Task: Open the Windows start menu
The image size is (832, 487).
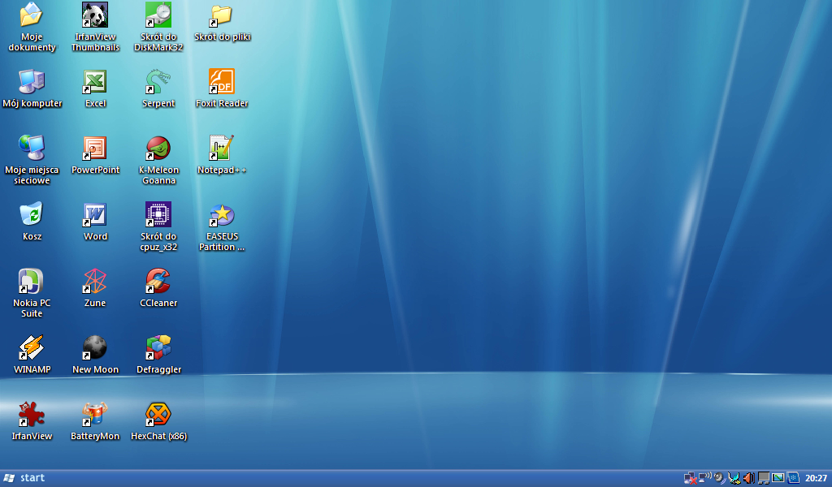Action: point(24,478)
